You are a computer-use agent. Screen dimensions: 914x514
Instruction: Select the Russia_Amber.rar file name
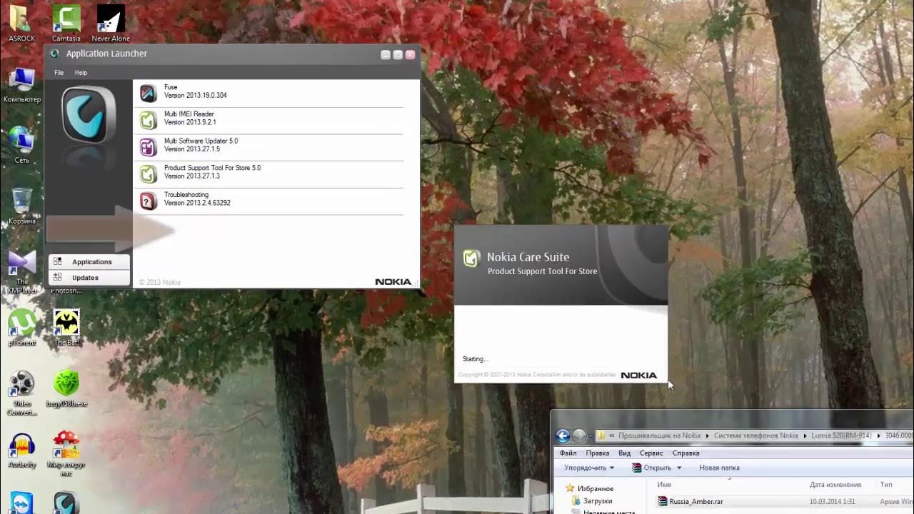click(x=696, y=501)
